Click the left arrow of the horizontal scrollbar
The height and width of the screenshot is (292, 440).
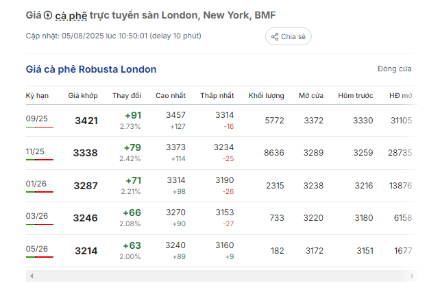32,276
